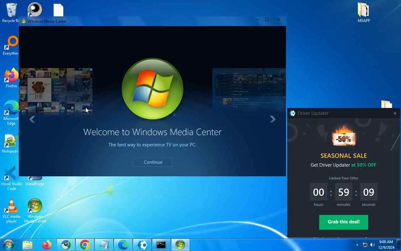Open the network tray icon
401x251 pixels.
click(365, 245)
